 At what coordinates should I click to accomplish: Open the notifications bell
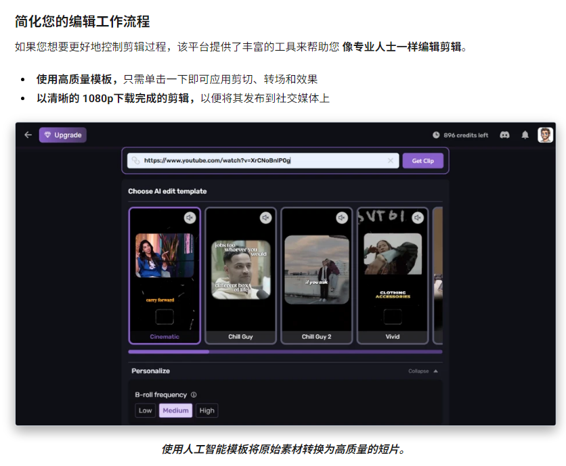coord(525,135)
